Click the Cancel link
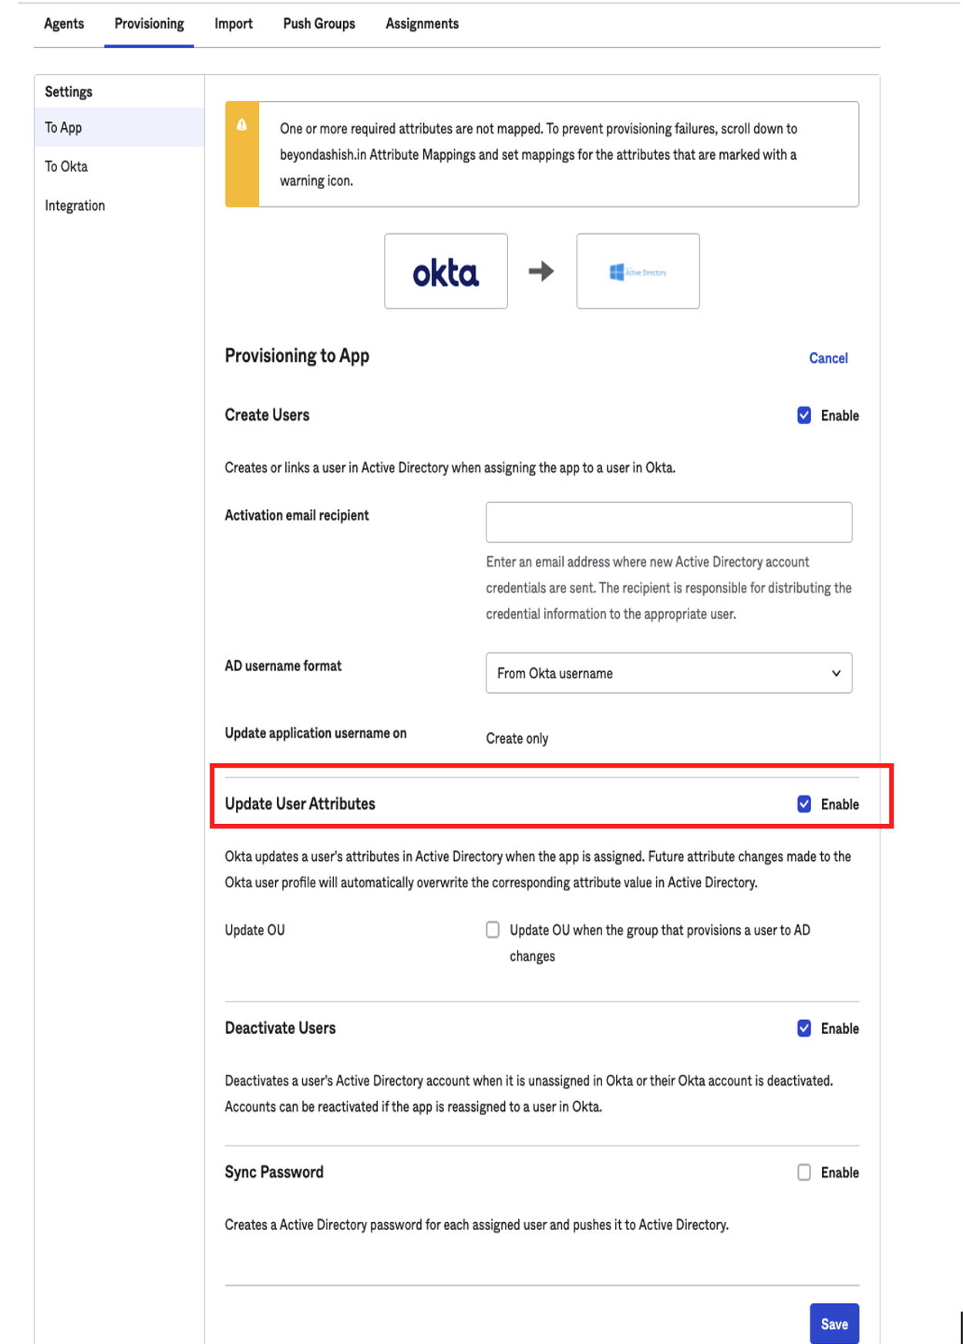The height and width of the screenshot is (1344, 963). tap(828, 357)
